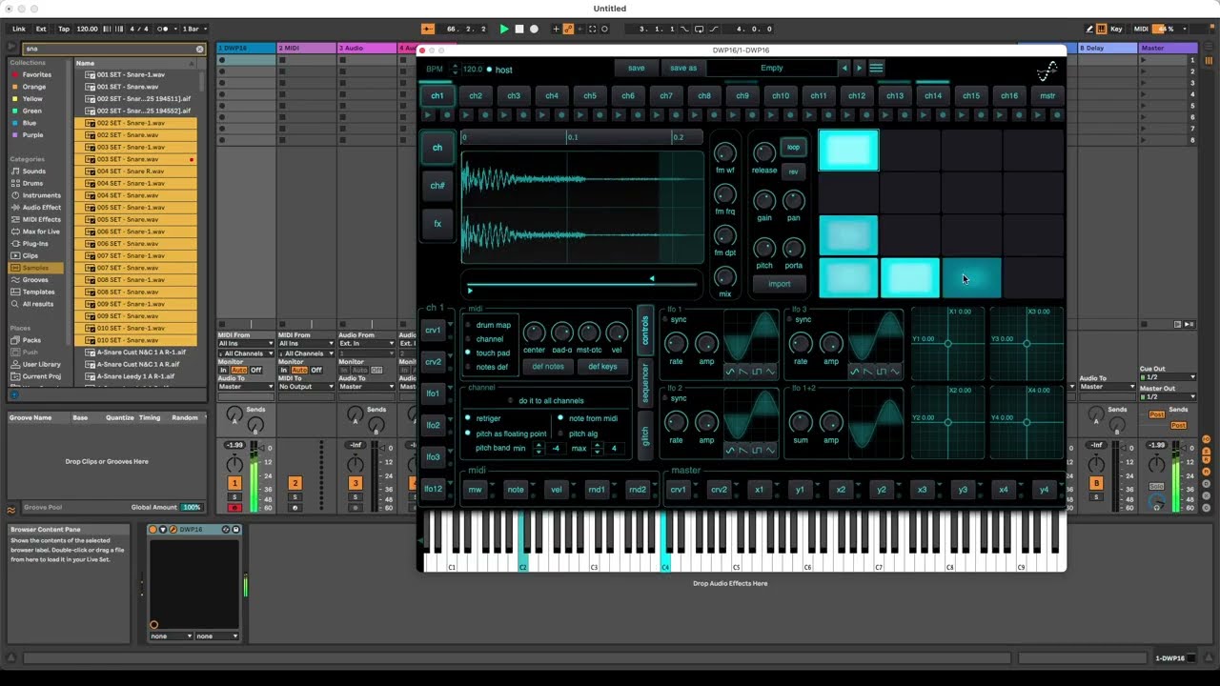
Task: Toggle sync on LFO 1
Action: [x=665, y=320]
